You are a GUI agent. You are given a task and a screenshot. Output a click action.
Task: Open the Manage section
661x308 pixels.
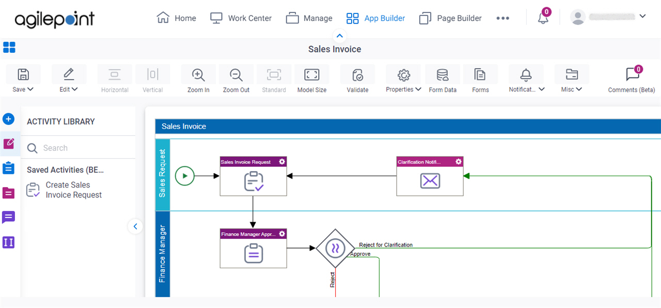coord(309,18)
